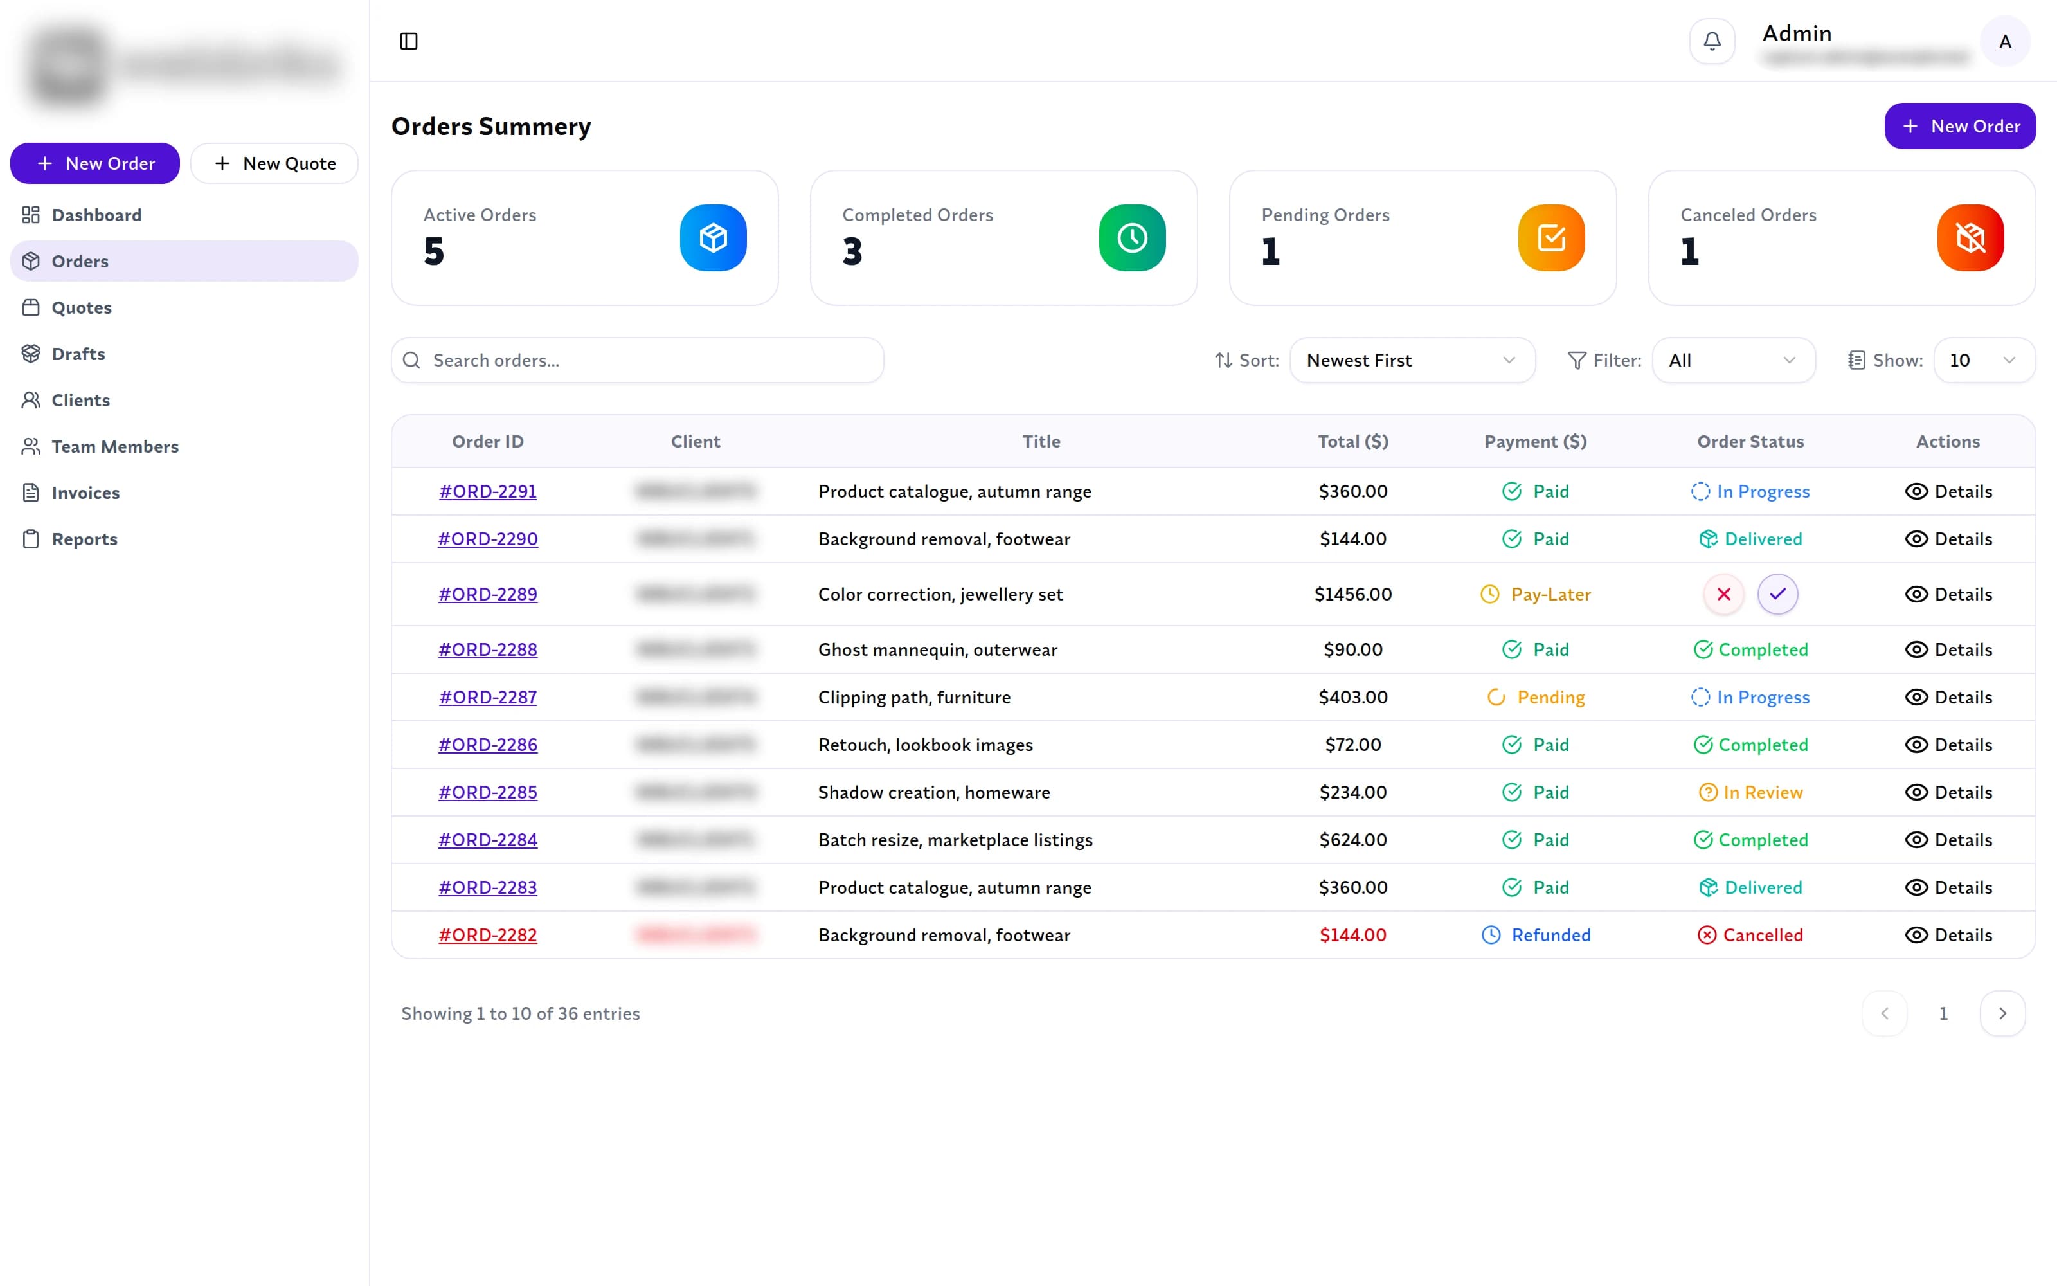Go to previous page arrow
Viewport: 2057px width, 1286px height.
click(1885, 1013)
